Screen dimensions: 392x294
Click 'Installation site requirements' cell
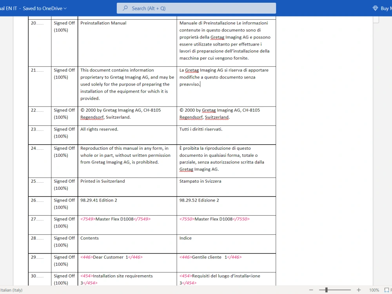point(127,279)
